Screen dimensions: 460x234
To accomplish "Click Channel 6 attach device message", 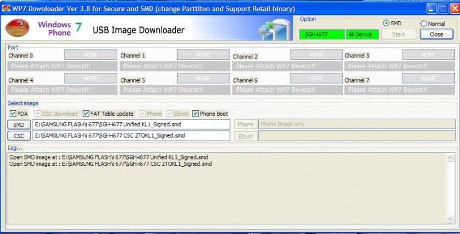I will point(287,90).
